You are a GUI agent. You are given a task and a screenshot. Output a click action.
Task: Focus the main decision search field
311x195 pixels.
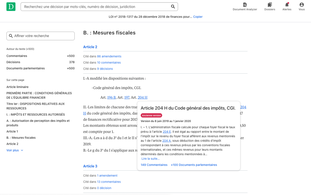[x=96, y=7]
